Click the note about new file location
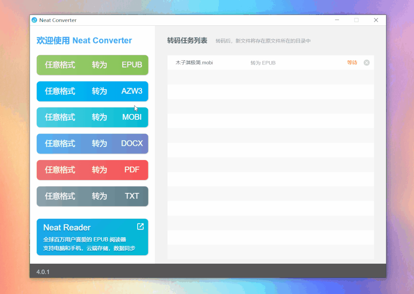 click(263, 41)
